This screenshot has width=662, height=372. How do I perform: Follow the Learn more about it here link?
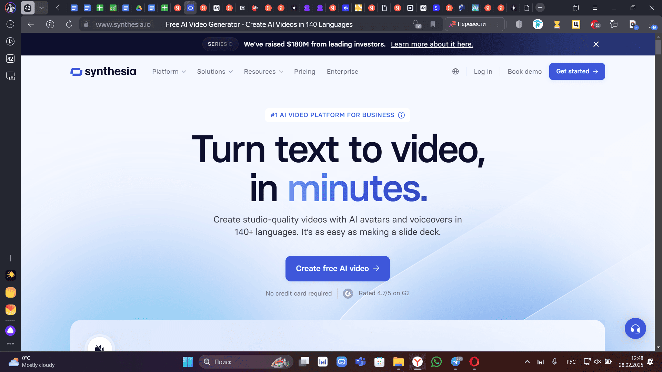[432, 44]
